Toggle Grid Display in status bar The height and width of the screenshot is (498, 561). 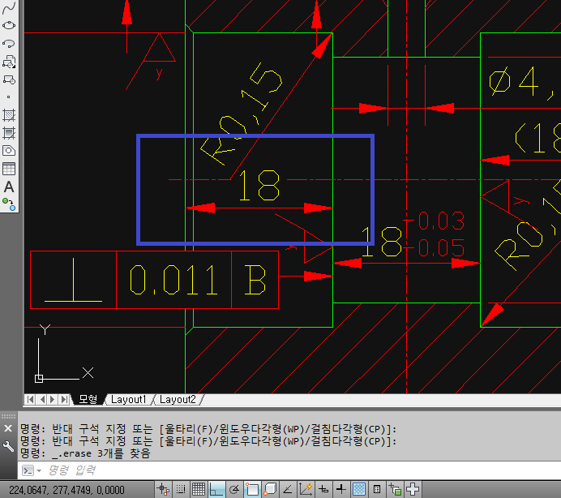(199, 489)
